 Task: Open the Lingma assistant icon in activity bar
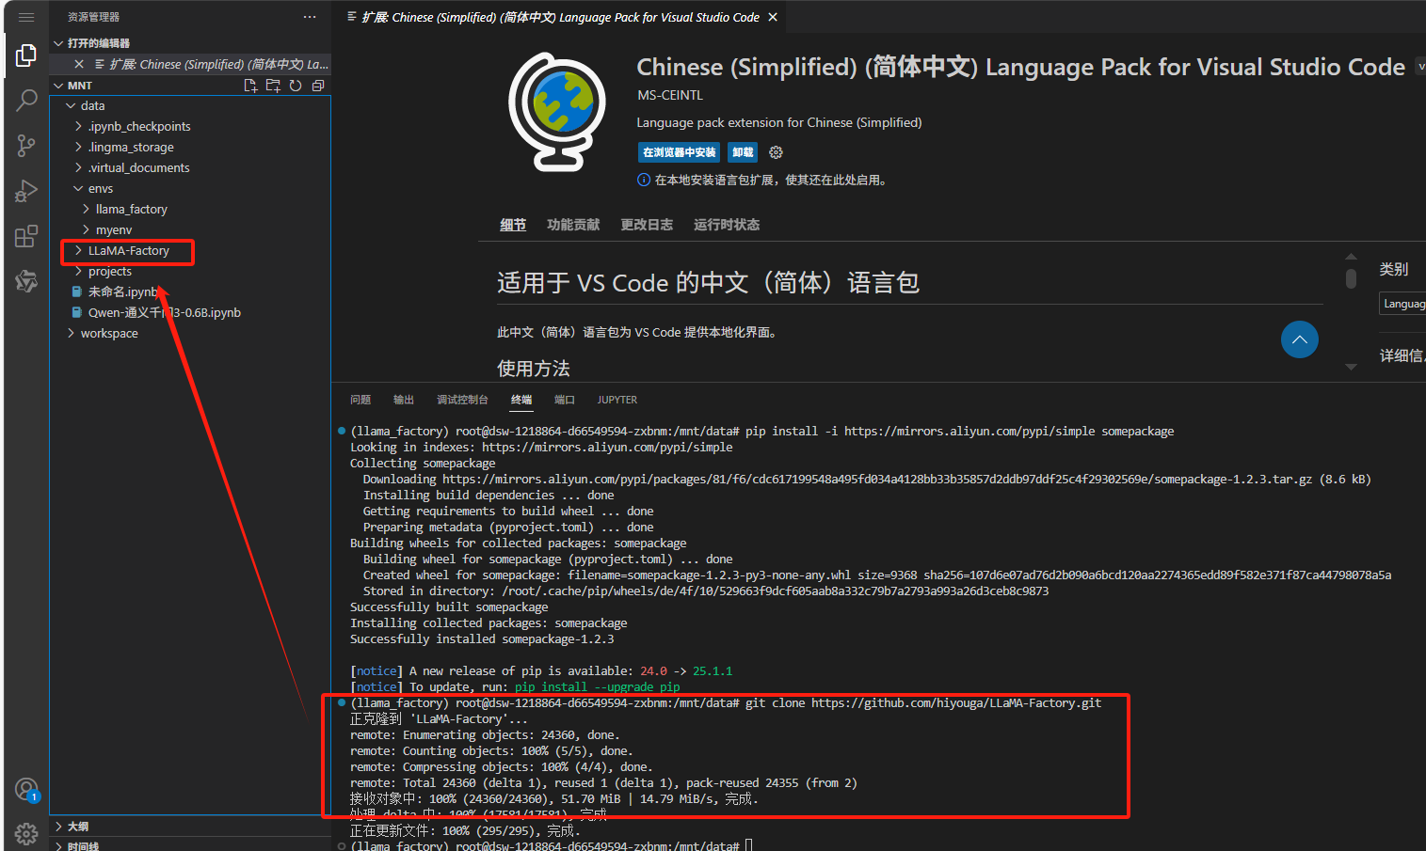click(x=26, y=280)
